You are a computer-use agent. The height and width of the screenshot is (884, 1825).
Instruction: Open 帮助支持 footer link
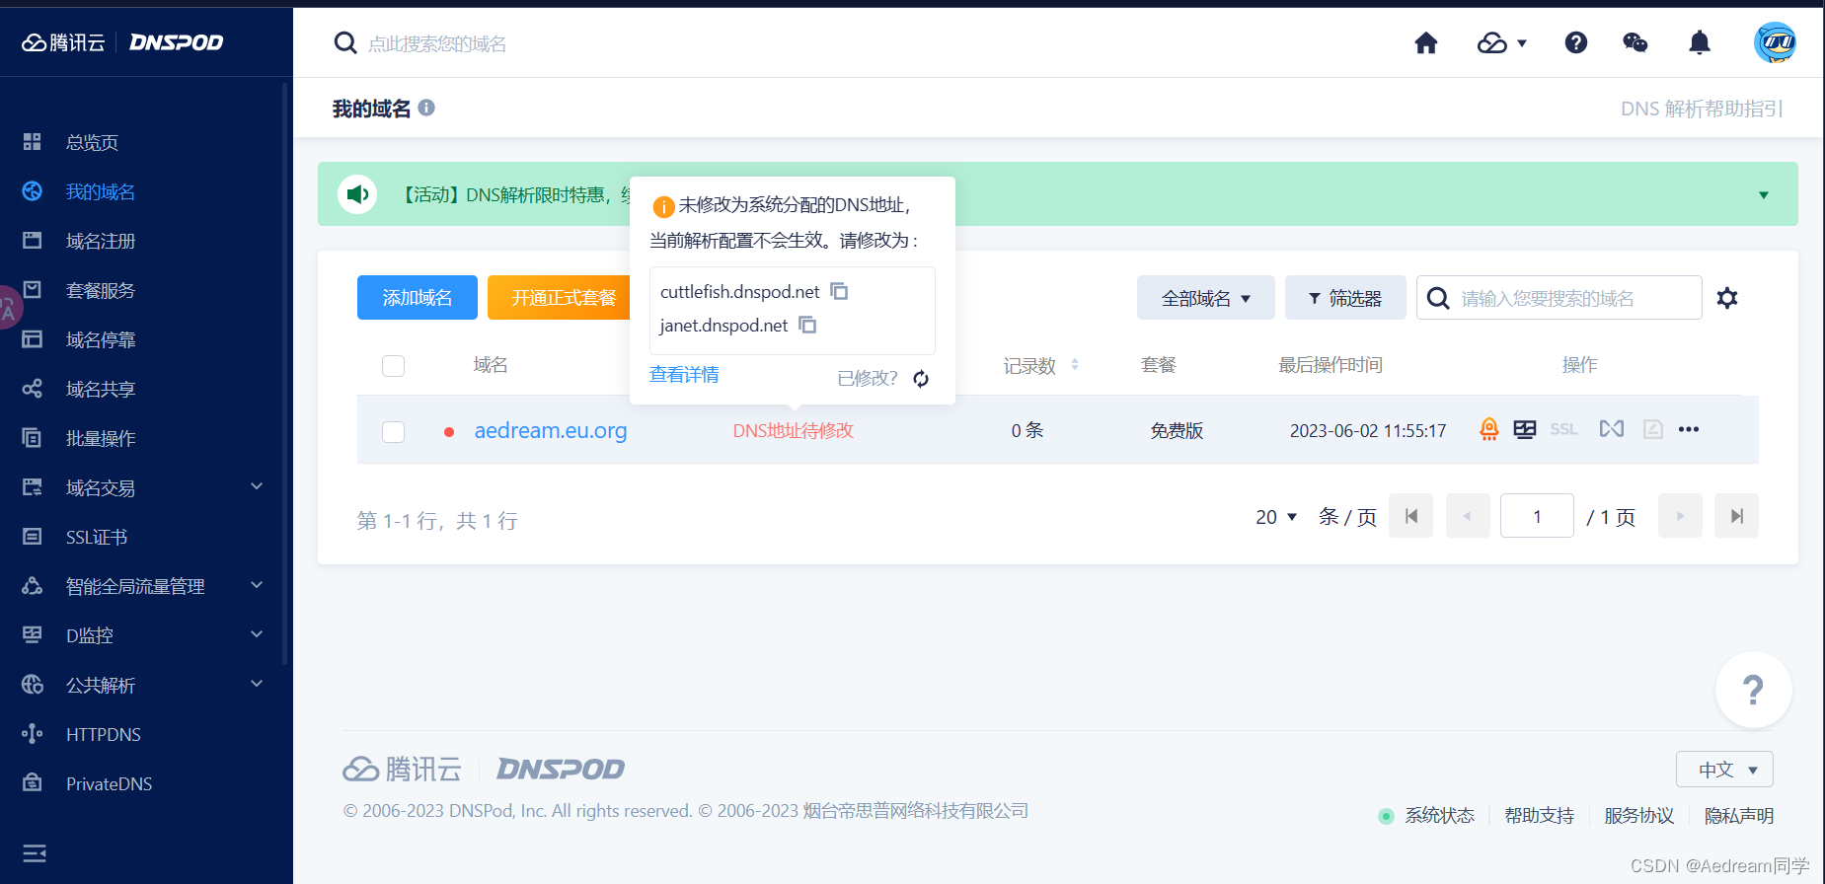[1539, 816]
